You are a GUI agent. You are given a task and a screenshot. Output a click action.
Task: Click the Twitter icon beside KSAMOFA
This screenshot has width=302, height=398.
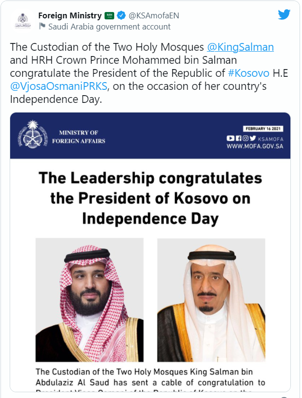[x=253, y=138]
